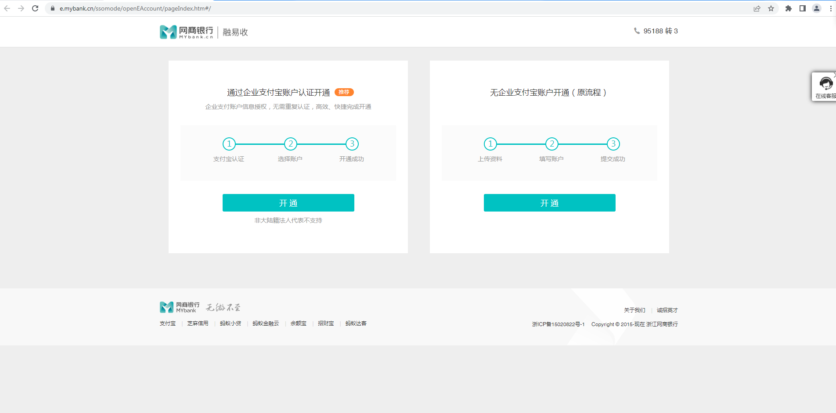
Task: Open the 支付宝 footer link
Action: pos(168,323)
